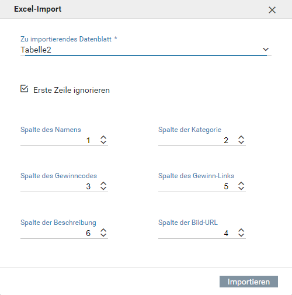The width and height of the screenshot is (292, 295).
Task: Increase the Spalte des Namens value
Action: tap(103, 137)
